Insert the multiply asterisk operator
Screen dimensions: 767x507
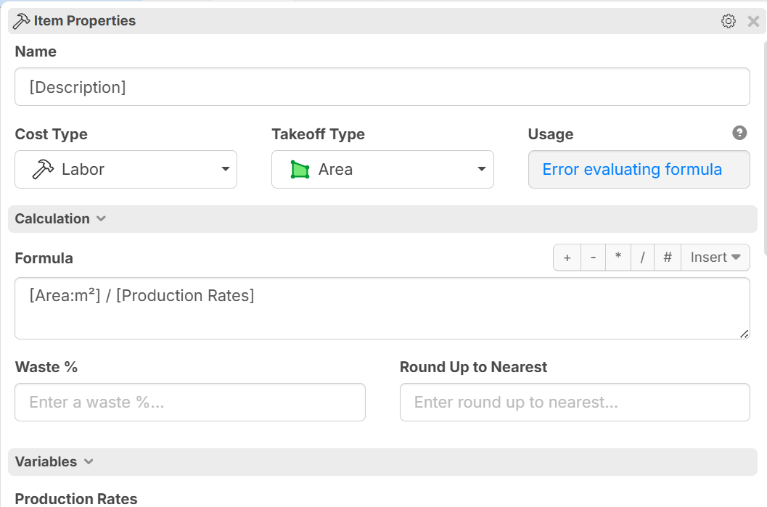618,257
